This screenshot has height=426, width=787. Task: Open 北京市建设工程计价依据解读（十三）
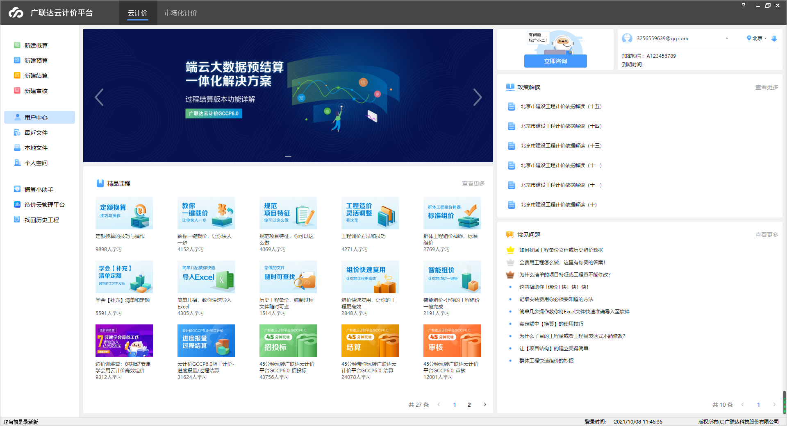(561, 145)
